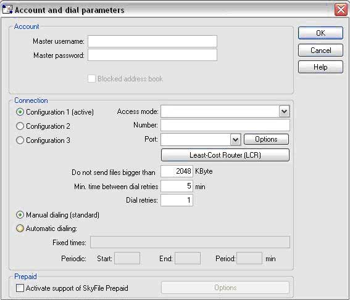Open Help for this dialog
The height and width of the screenshot is (300, 350).
click(320, 67)
